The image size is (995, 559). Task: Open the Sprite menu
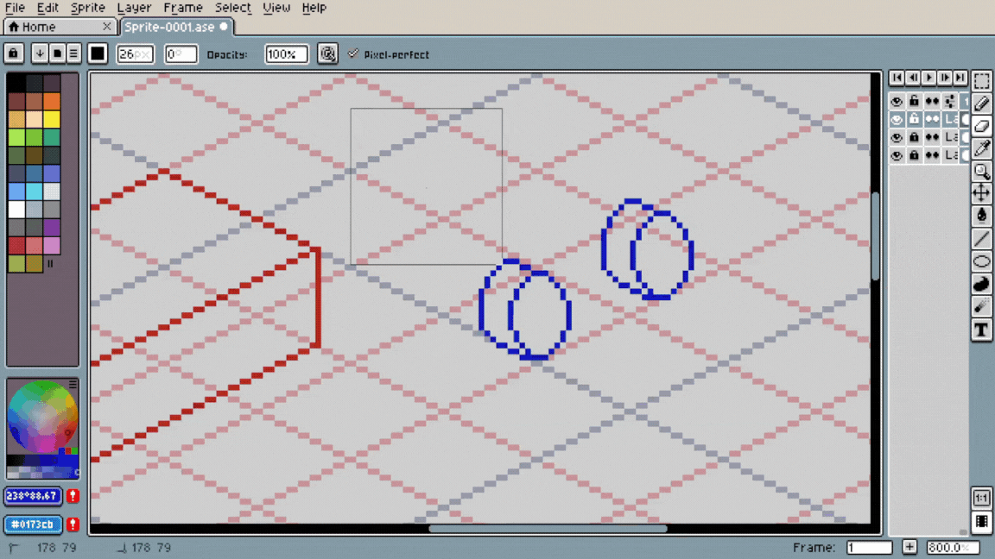click(x=87, y=8)
